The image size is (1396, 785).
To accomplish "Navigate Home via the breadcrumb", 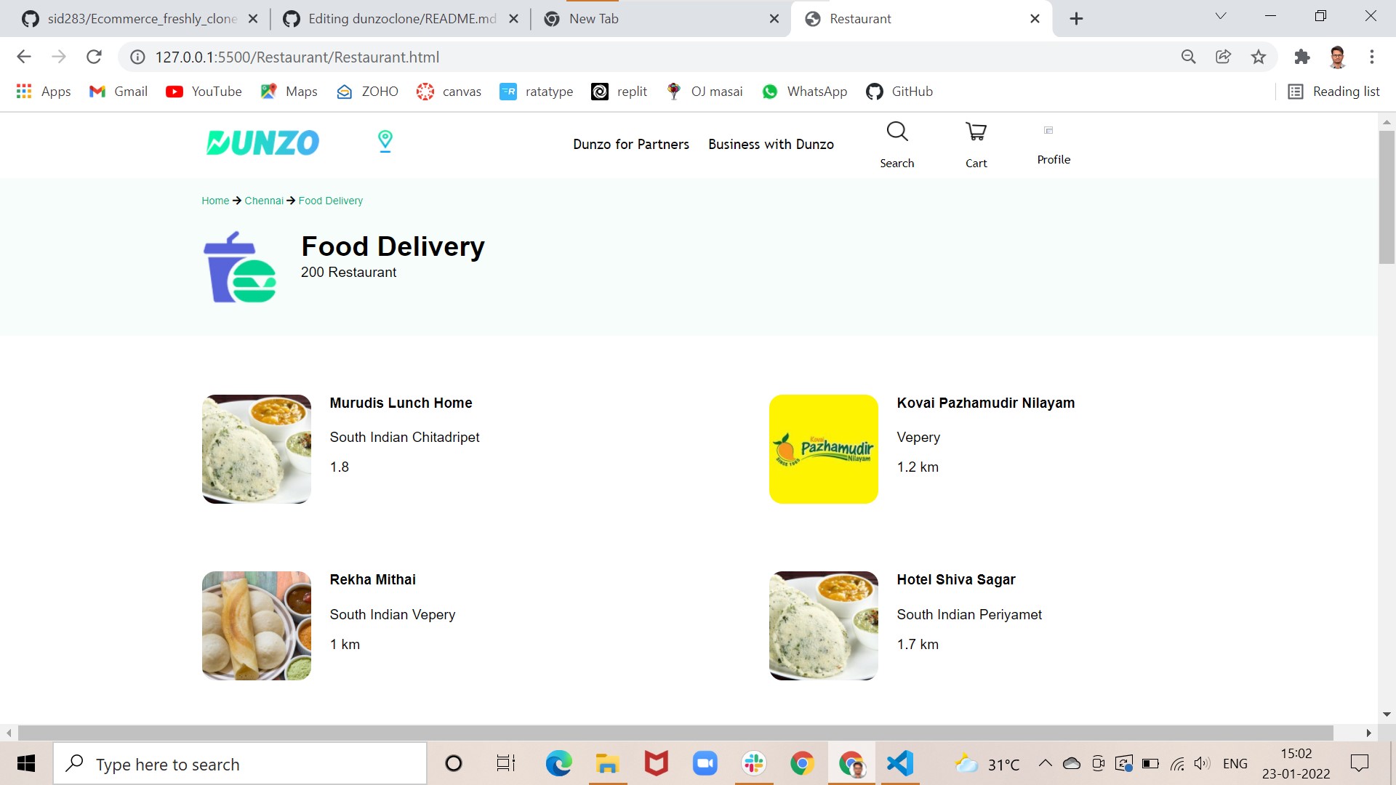I will (x=215, y=201).
